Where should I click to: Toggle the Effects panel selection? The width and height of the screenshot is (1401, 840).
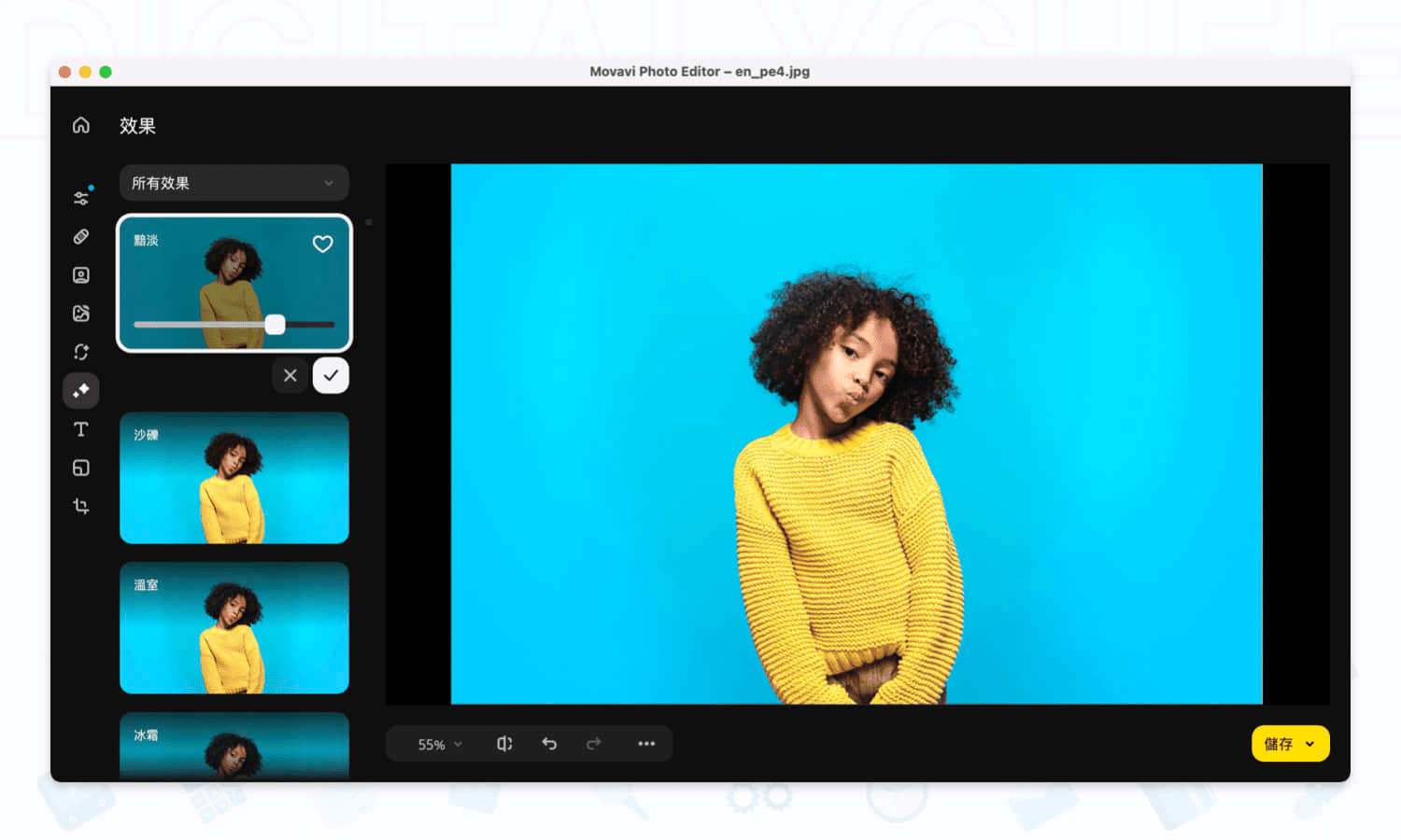(x=80, y=390)
